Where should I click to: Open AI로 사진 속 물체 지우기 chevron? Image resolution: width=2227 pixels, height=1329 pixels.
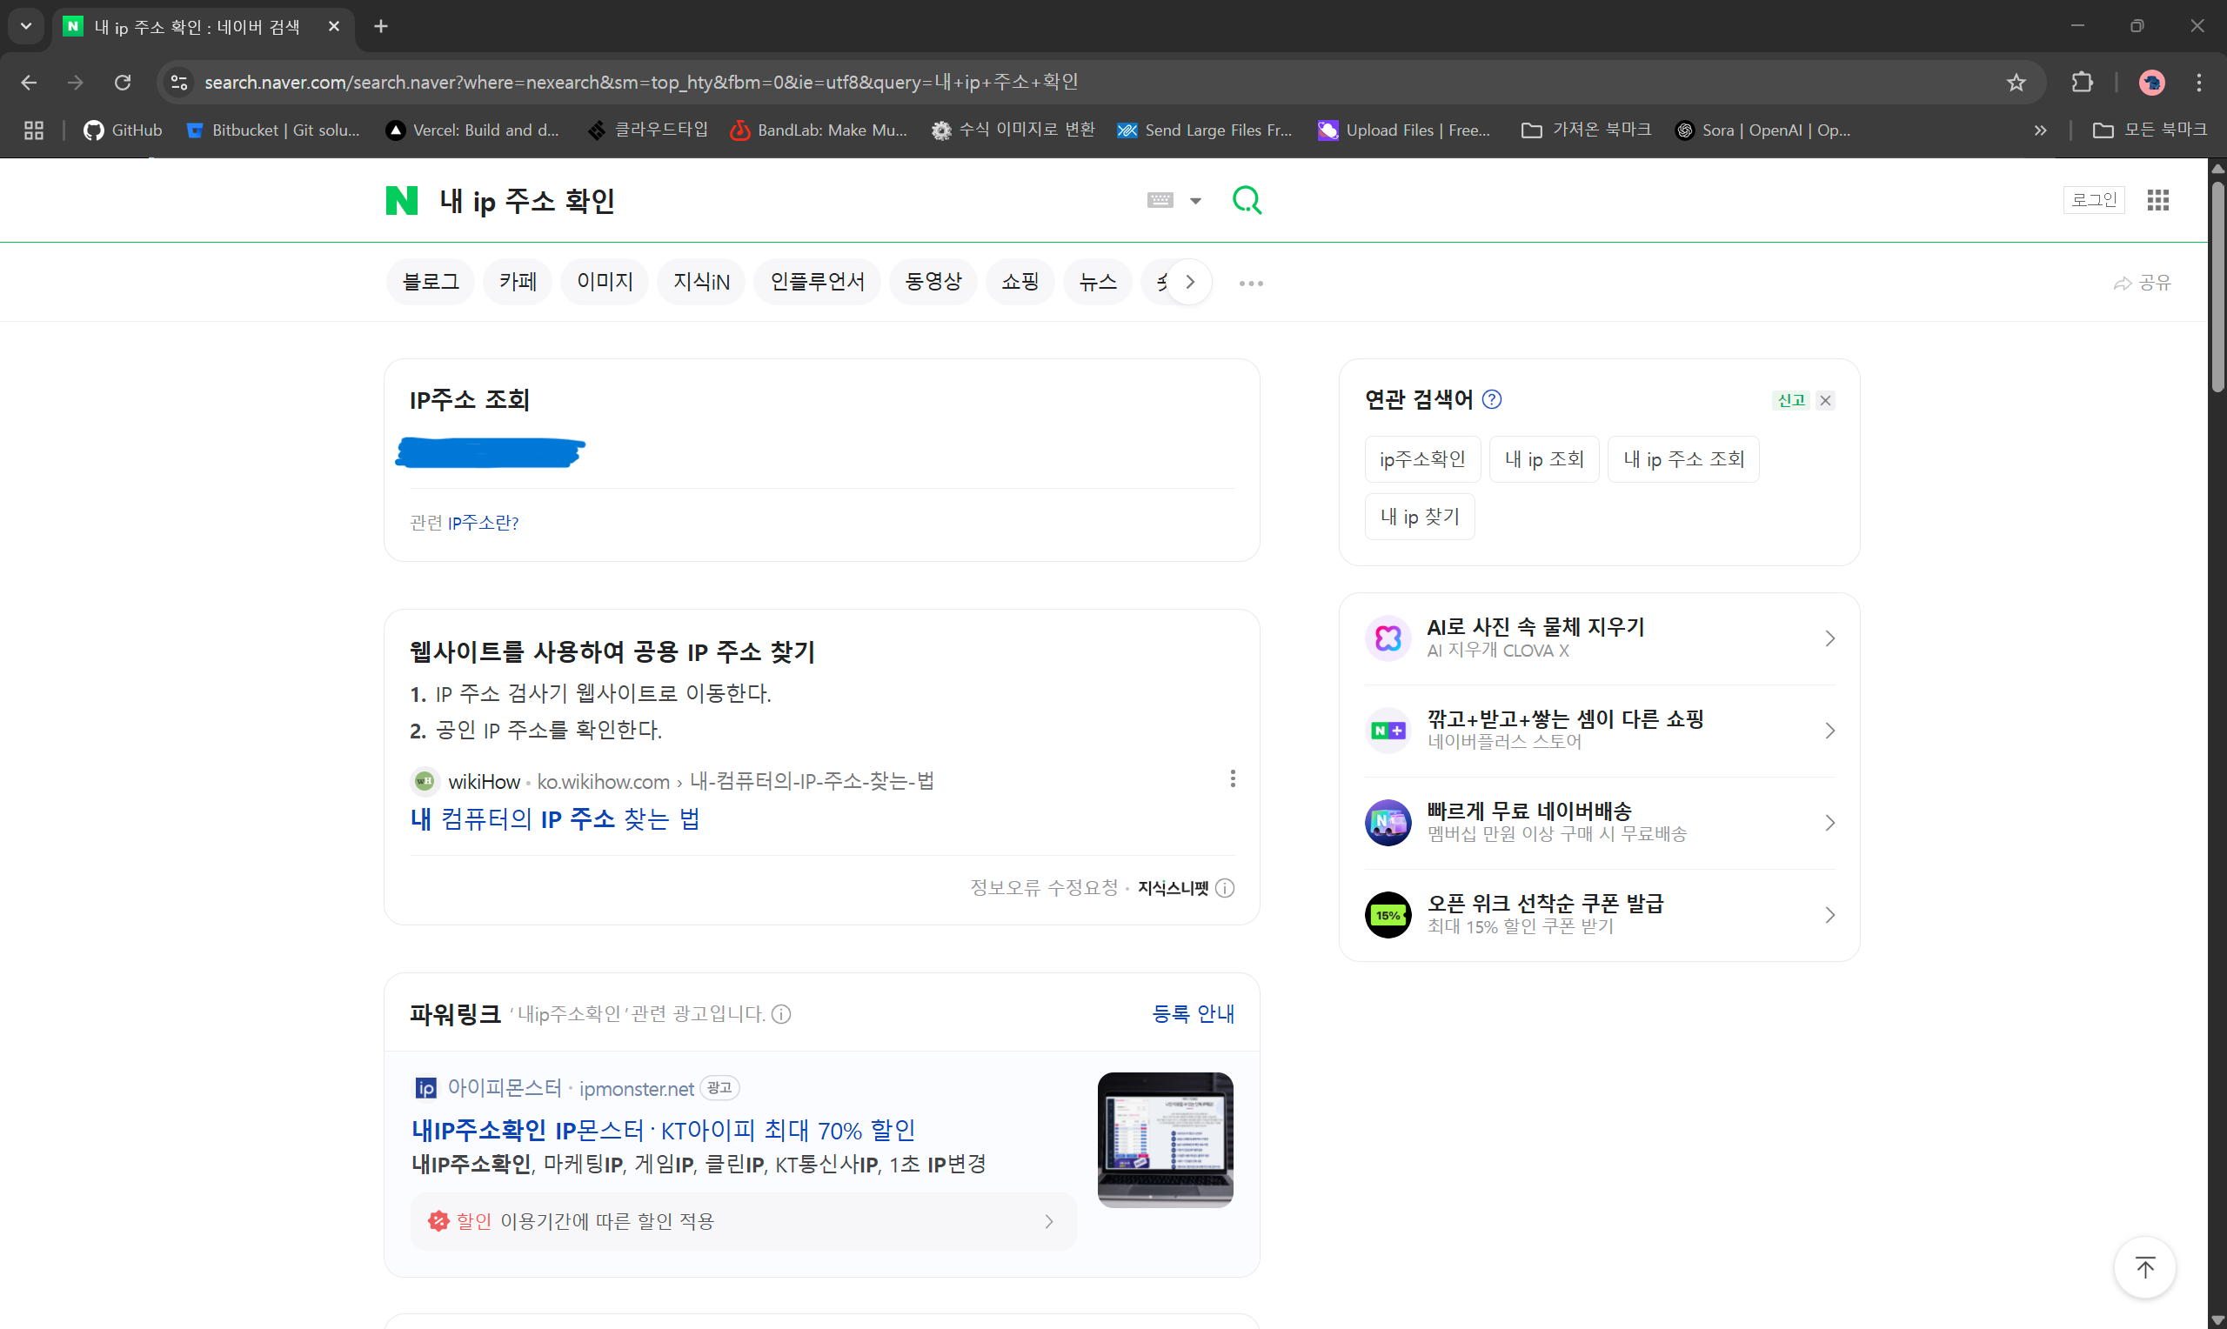pos(1829,638)
